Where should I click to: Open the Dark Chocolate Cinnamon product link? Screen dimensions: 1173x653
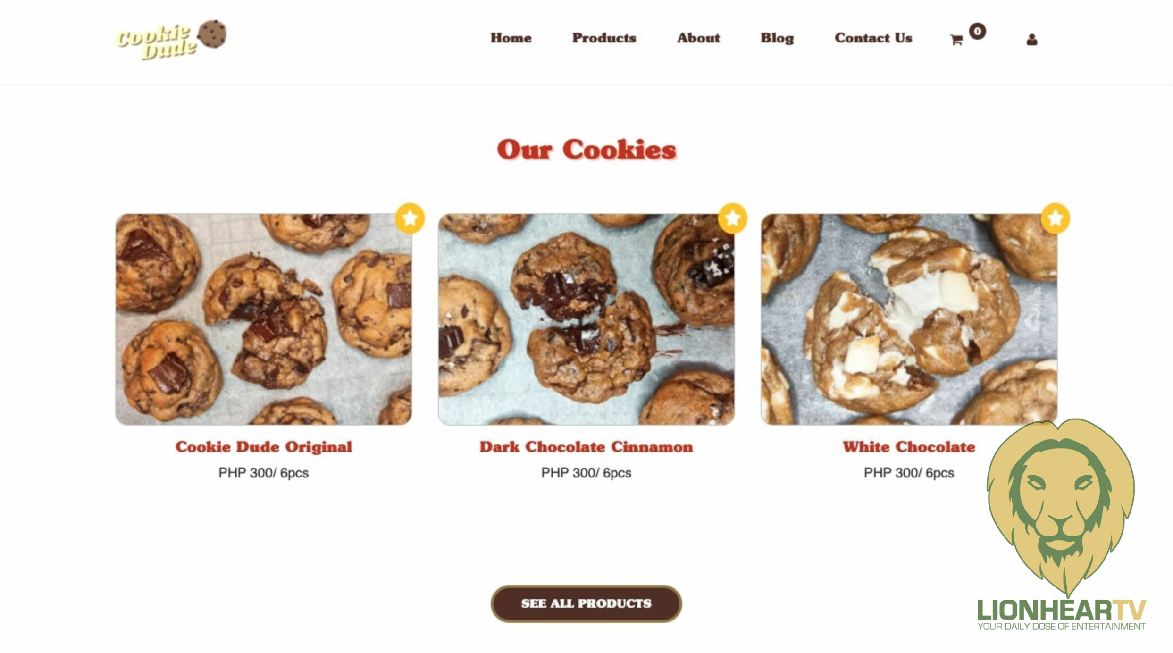coord(586,447)
